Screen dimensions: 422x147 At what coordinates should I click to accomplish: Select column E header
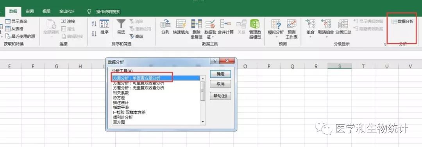(x=10, y=66)
